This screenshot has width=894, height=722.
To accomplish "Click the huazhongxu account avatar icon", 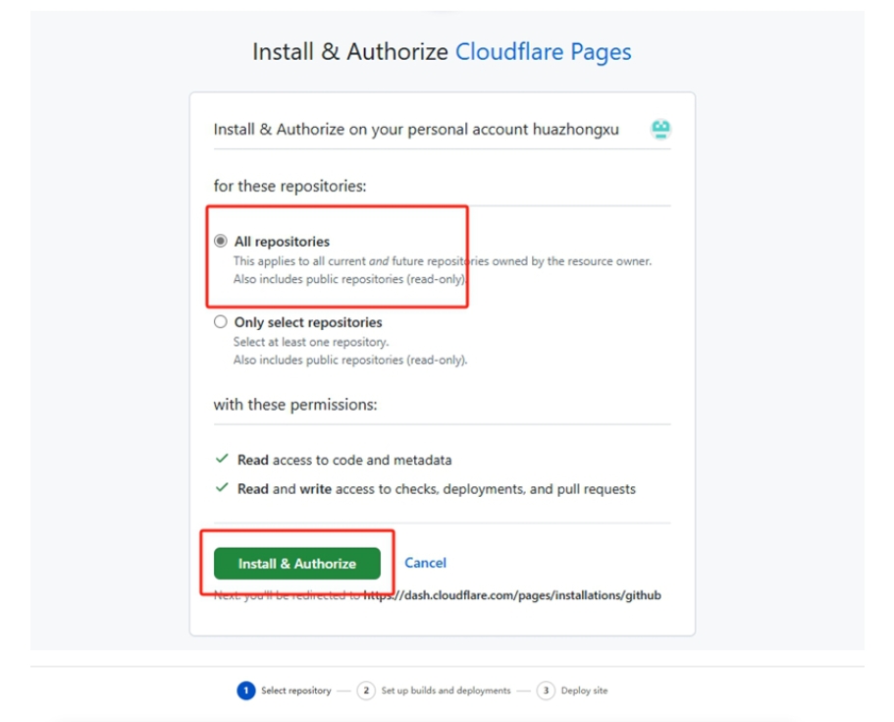I will click(660, 129).
